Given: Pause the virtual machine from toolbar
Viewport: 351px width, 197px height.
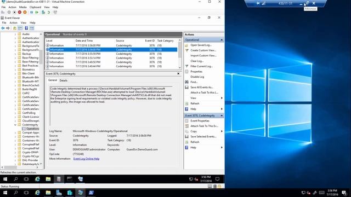Looking at the screenshot, I should pos(32,12).
